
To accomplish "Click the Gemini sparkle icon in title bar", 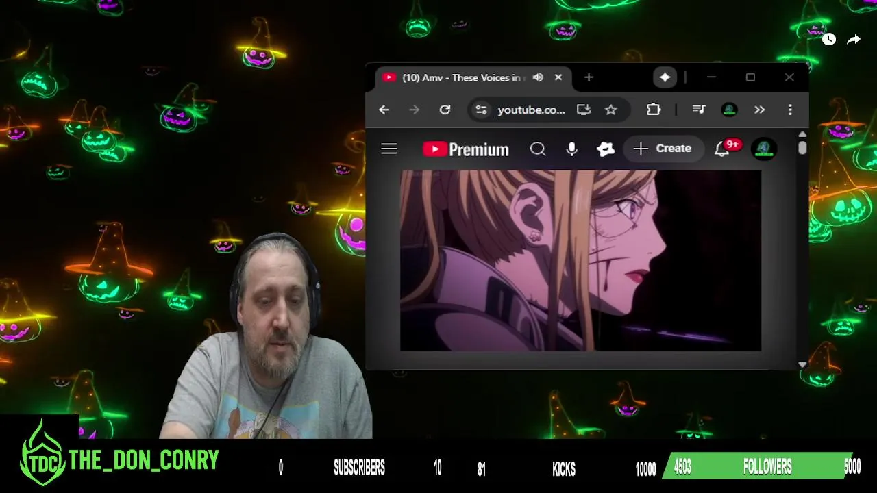I will (665, 77).
